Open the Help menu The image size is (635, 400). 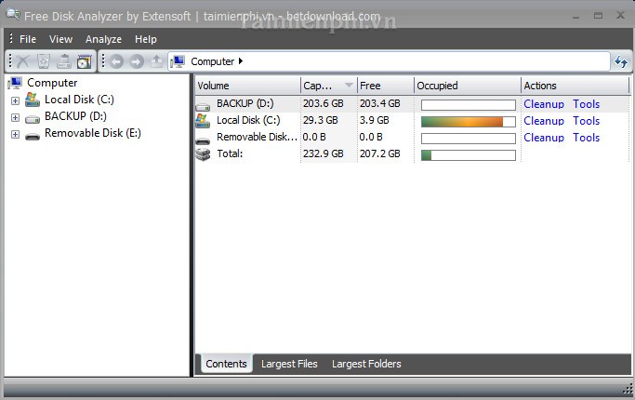pos(145,39)
